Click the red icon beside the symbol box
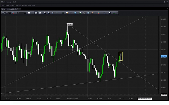The height and width of the screenshot is (105, 169). coord(13,13)
